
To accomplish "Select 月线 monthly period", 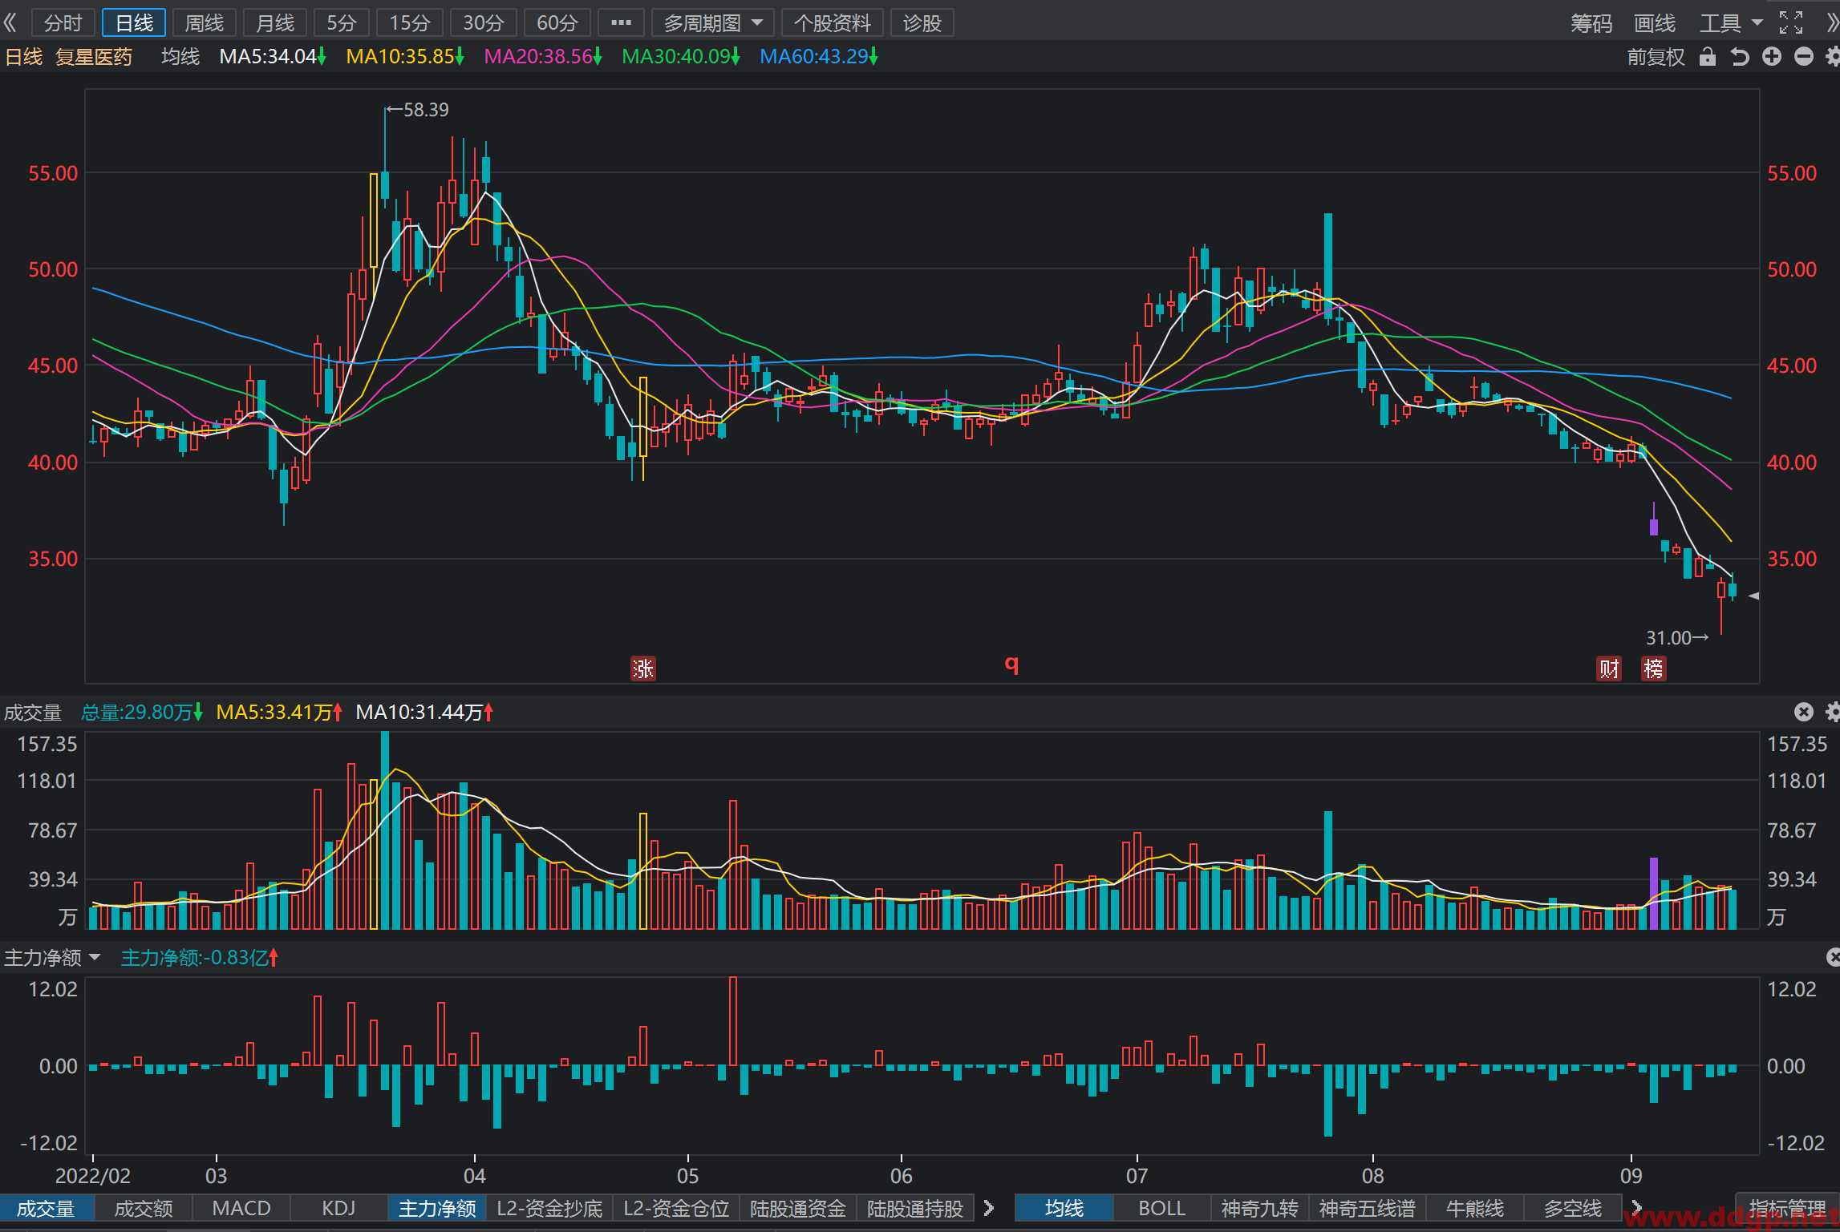I will [x=275, y=22].
